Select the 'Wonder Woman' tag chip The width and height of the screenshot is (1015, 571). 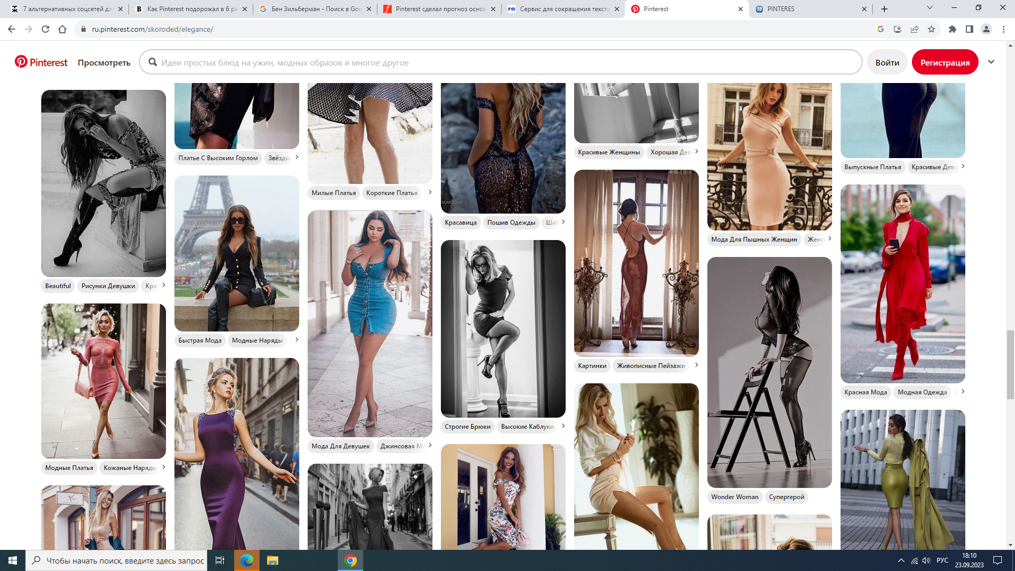pyautogui.click(x=735, y=497)
